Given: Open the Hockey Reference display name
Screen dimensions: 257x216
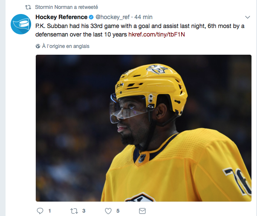Looking at the screenshot, I should [61, 17].
